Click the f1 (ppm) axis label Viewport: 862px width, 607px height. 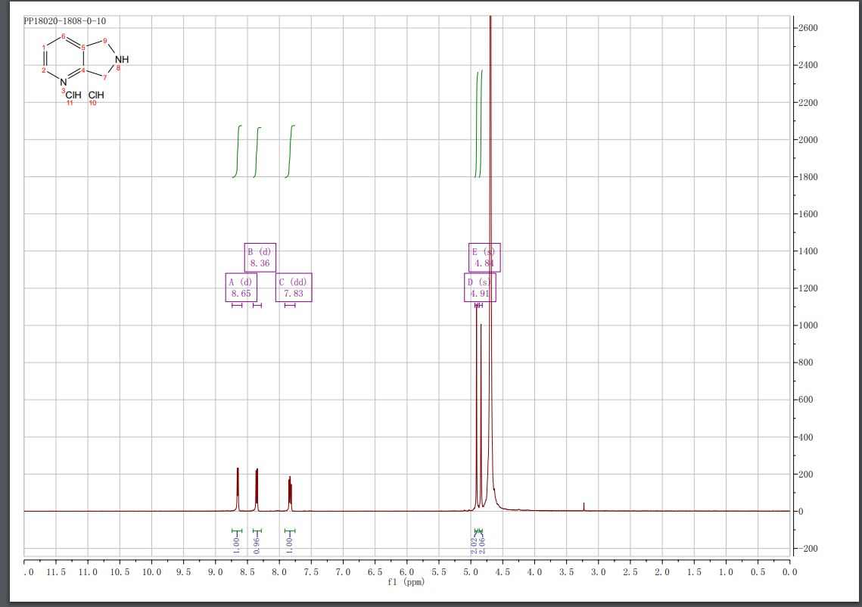click(x=406, y=582)
